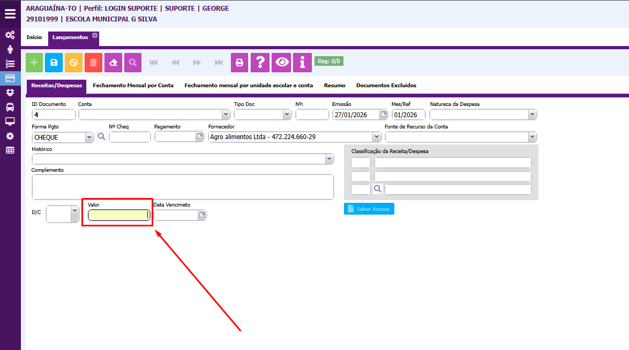
Task: Save the record with the blue disk icon
Action: tap(54, 63)
